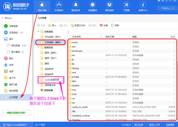
Task: Select the etc folder link row
Action: tap(122, 55)
